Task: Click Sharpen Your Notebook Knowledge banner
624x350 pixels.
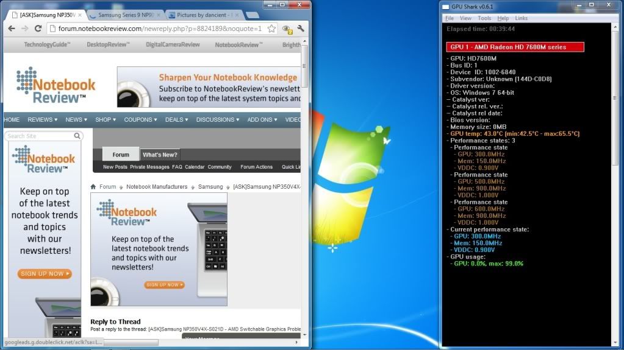Action: point(209,87)
